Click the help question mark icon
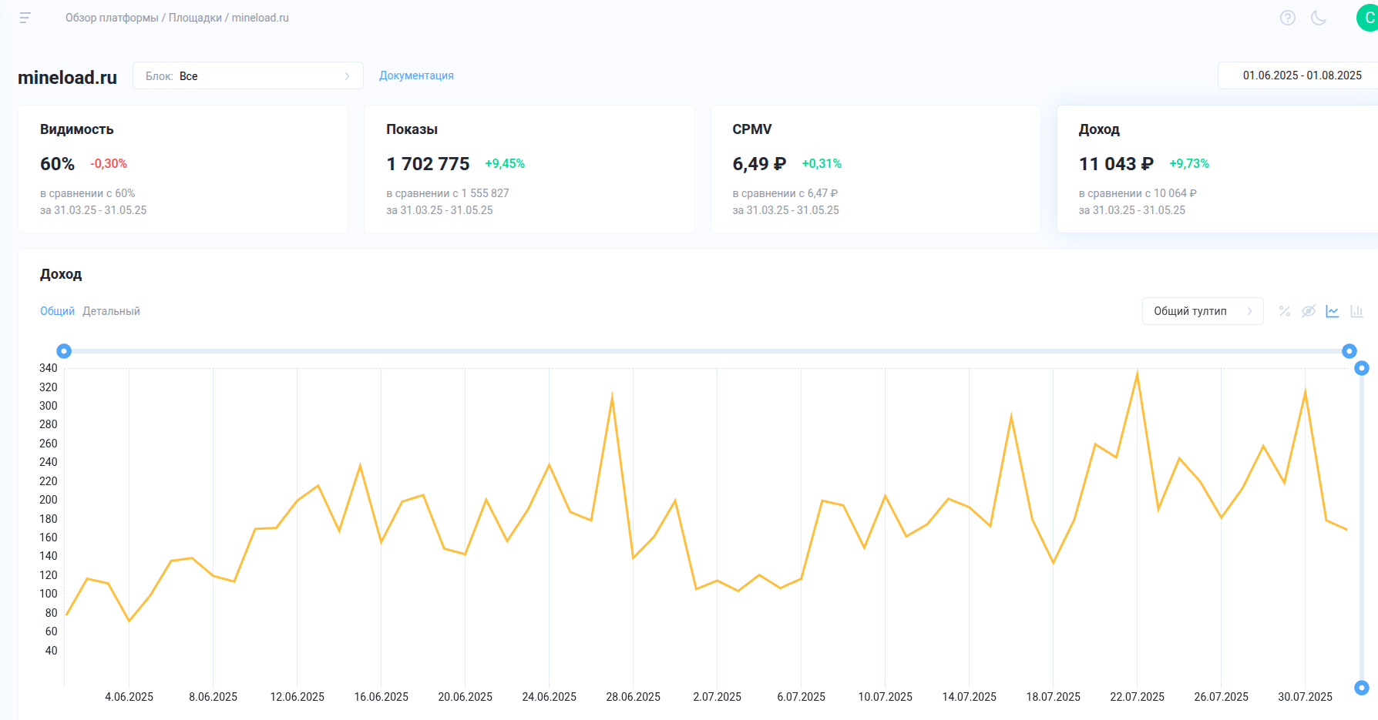1378x720 pixels. point(1287,18)
